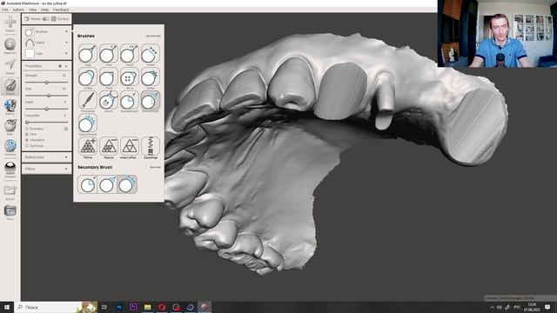Select the Reduce triangle brush
This screenshot has height=313, width=557.
pos(108,146)
